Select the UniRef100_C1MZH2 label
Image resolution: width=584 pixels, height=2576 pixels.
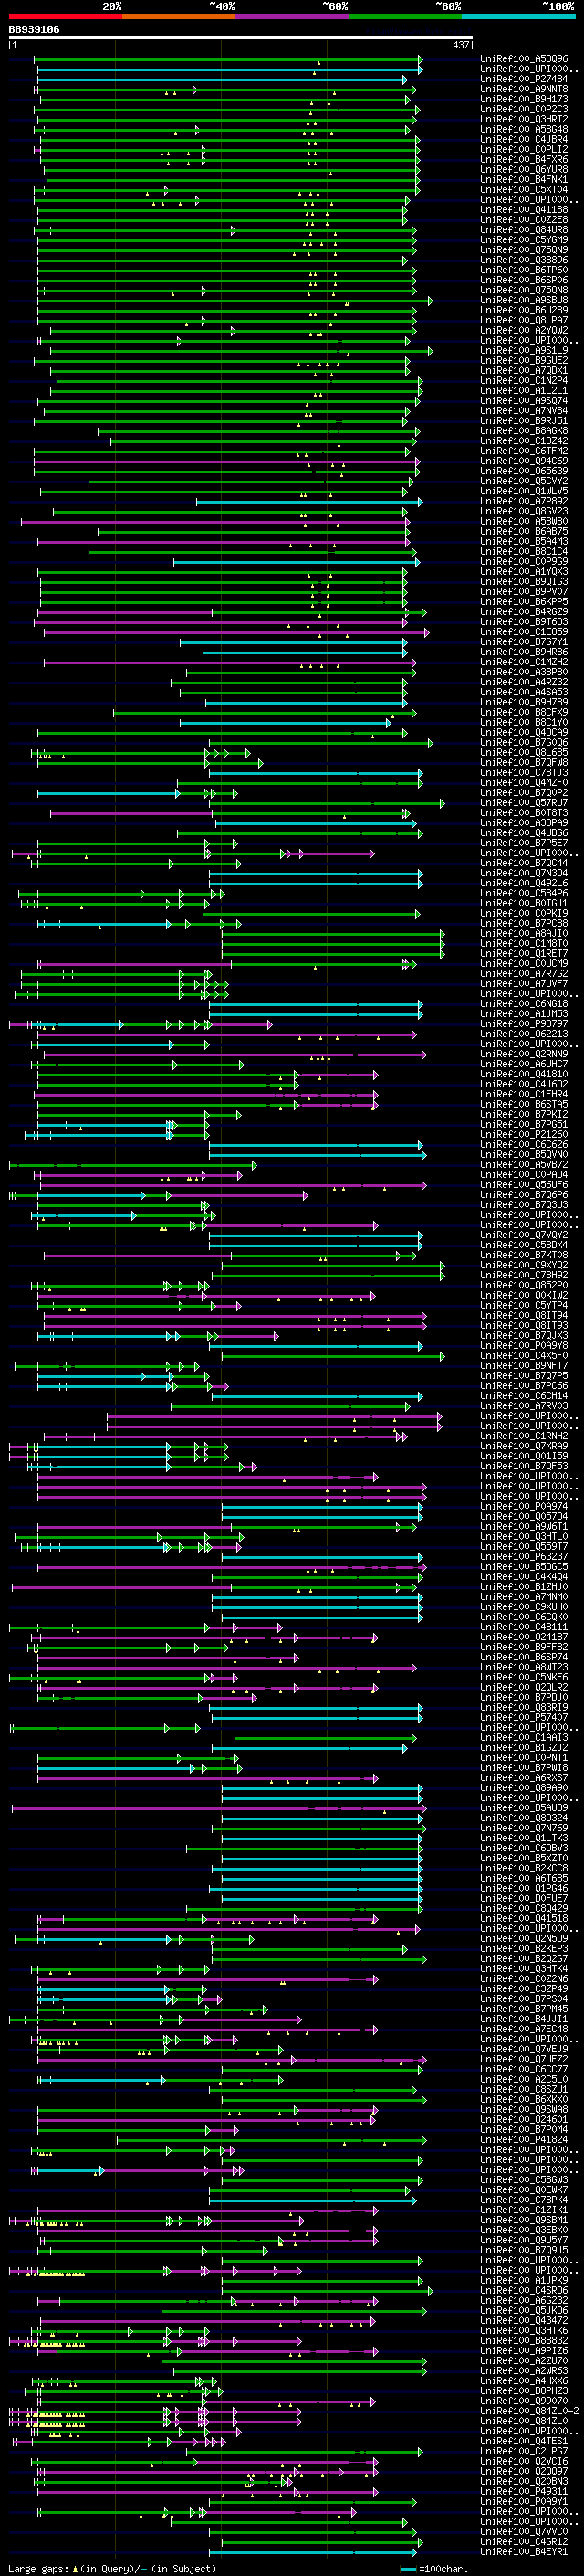tap(524, 662)
